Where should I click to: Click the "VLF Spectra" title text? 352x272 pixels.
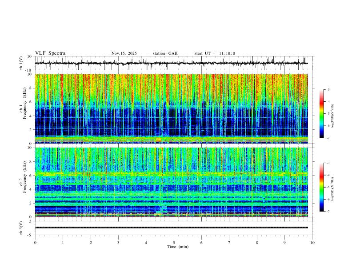(50, 53)
